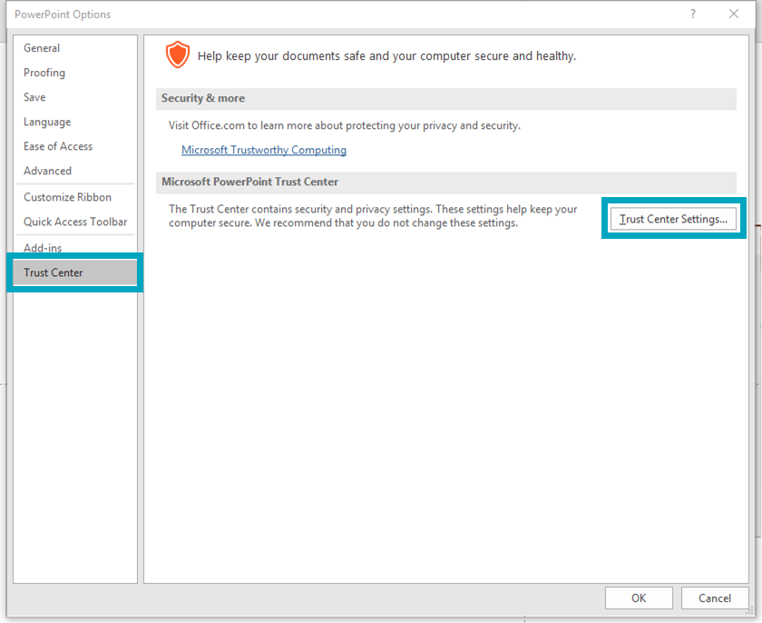This screenshot has height=623, width=762.
Task: Click the Security & more section header
Action: tap(446, 98)
